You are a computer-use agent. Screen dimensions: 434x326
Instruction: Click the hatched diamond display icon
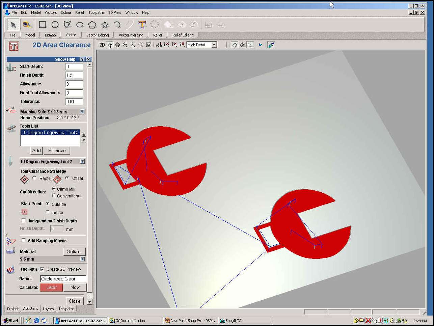242,45
